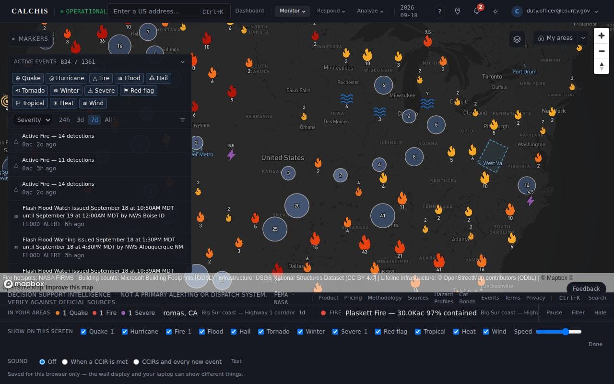This screenshot has width=614, height=384.
Task: Click Done in ticker settings
Action: (x=595, y=344)
